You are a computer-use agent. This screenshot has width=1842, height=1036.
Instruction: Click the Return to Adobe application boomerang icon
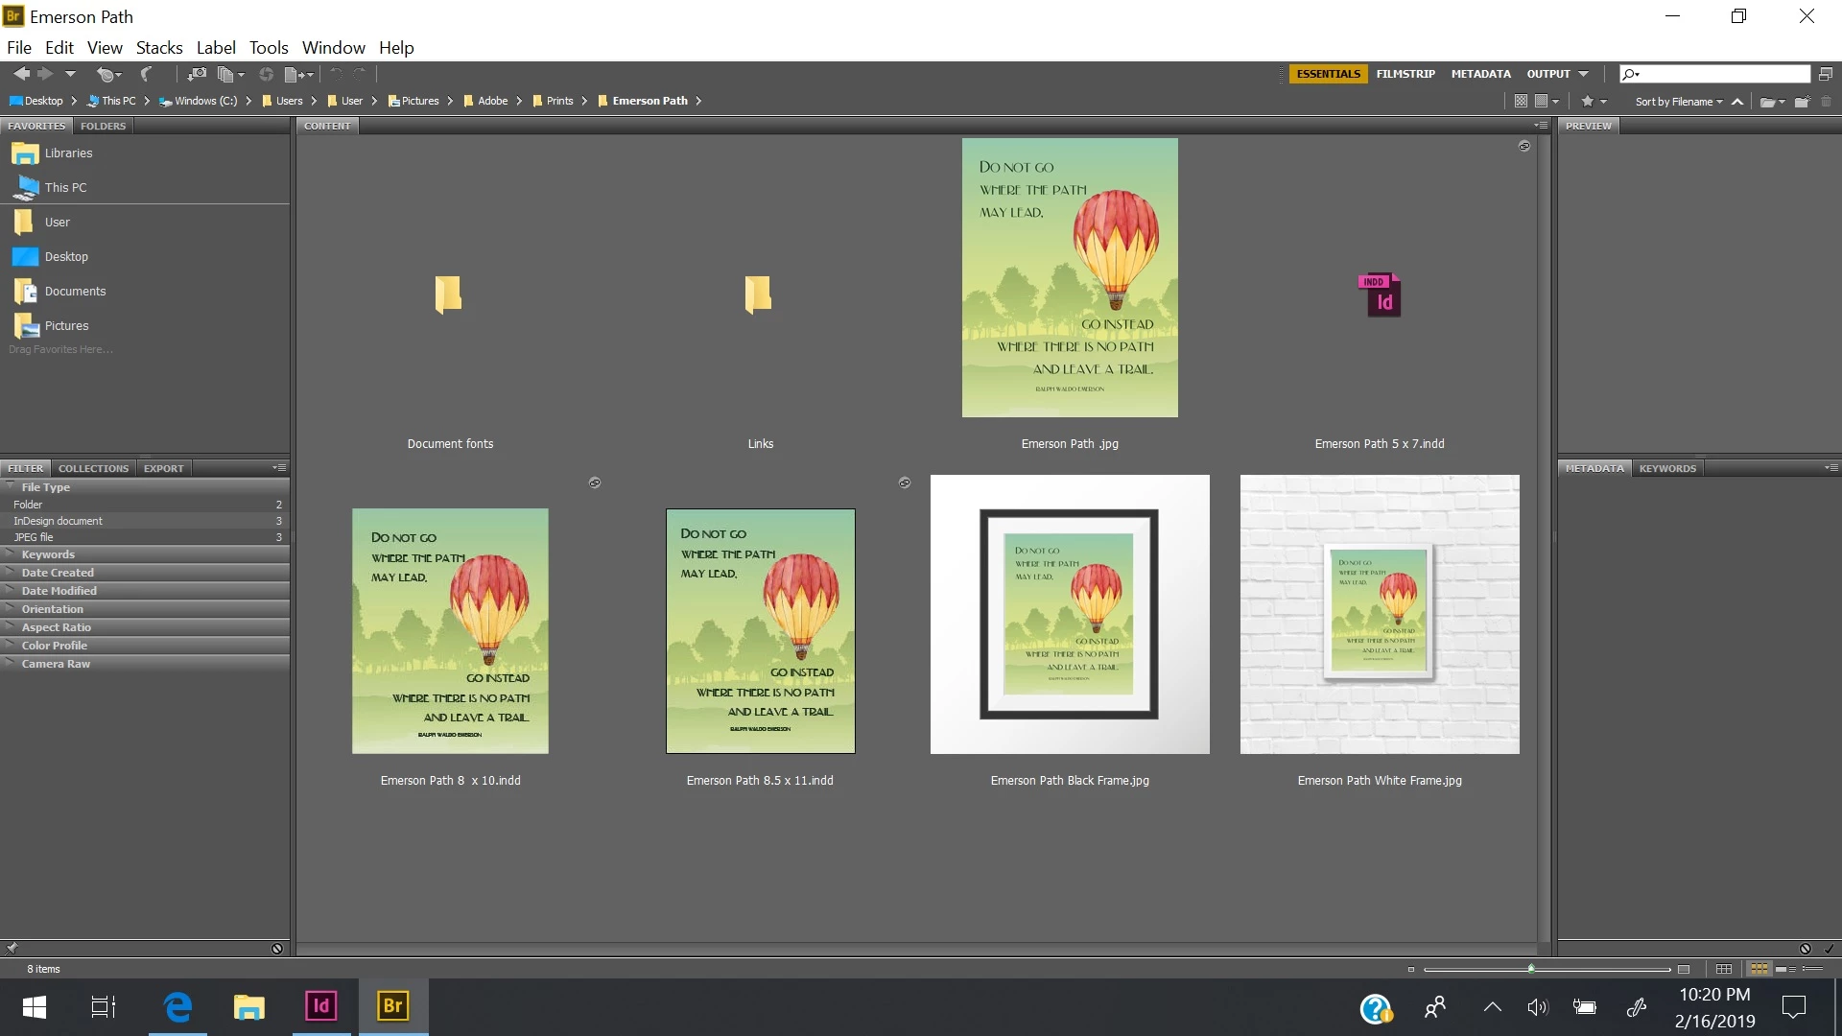click(x=147, y=74)
